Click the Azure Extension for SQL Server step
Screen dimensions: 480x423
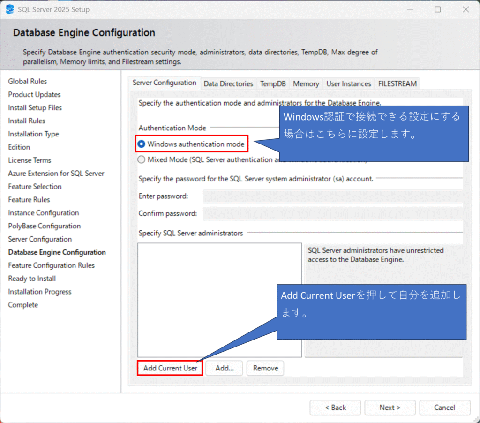point(56,174)
